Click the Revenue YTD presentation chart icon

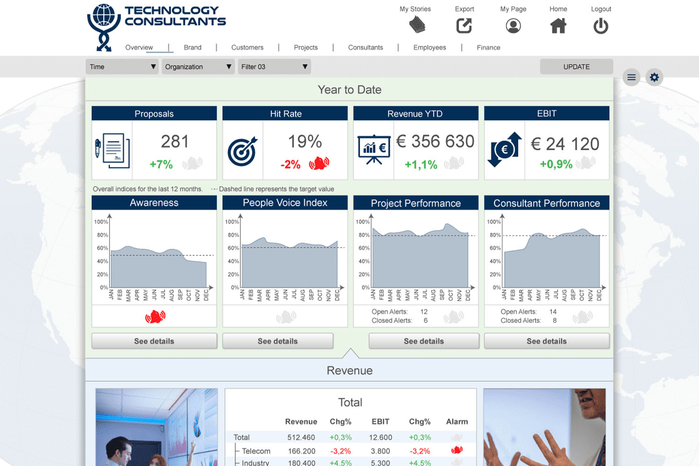(x=374, y=150)
